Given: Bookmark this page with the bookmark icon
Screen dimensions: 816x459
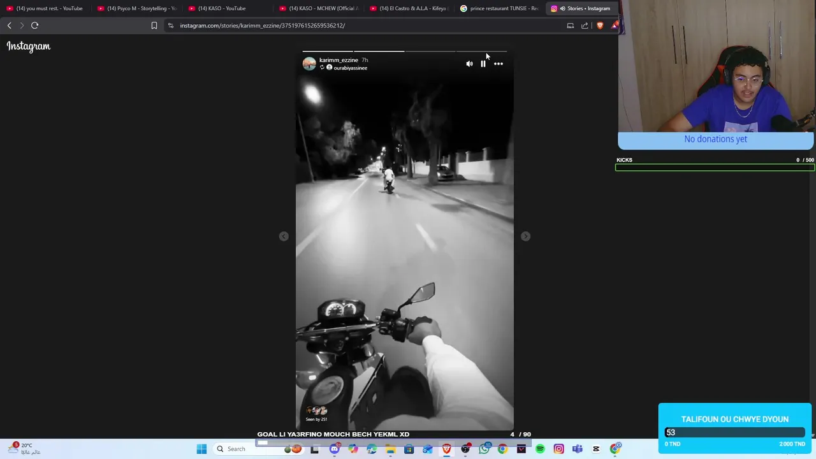Looking at the screenshot, I should 154,25.
